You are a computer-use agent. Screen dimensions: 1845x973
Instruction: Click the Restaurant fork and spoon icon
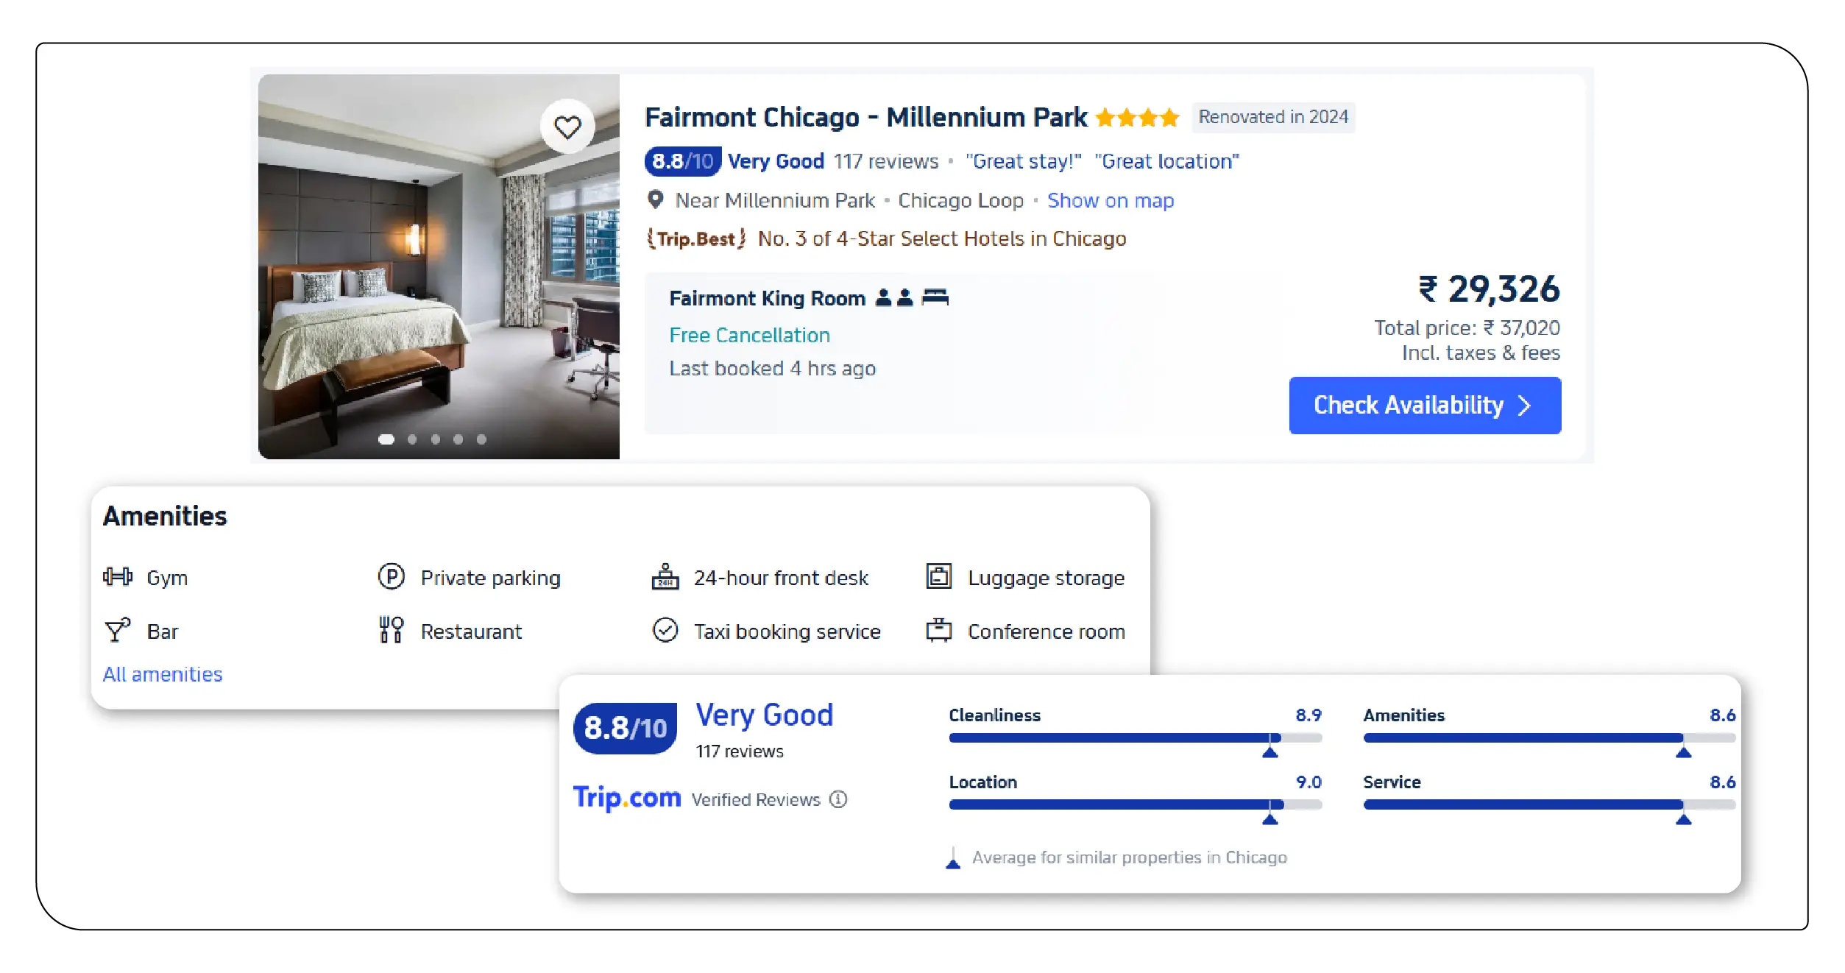(391, 630)
